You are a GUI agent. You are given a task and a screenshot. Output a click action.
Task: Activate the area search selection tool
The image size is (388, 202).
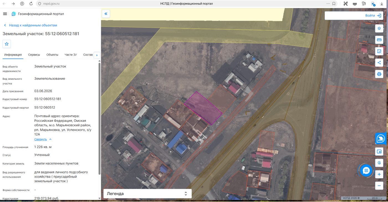point(379,51)
